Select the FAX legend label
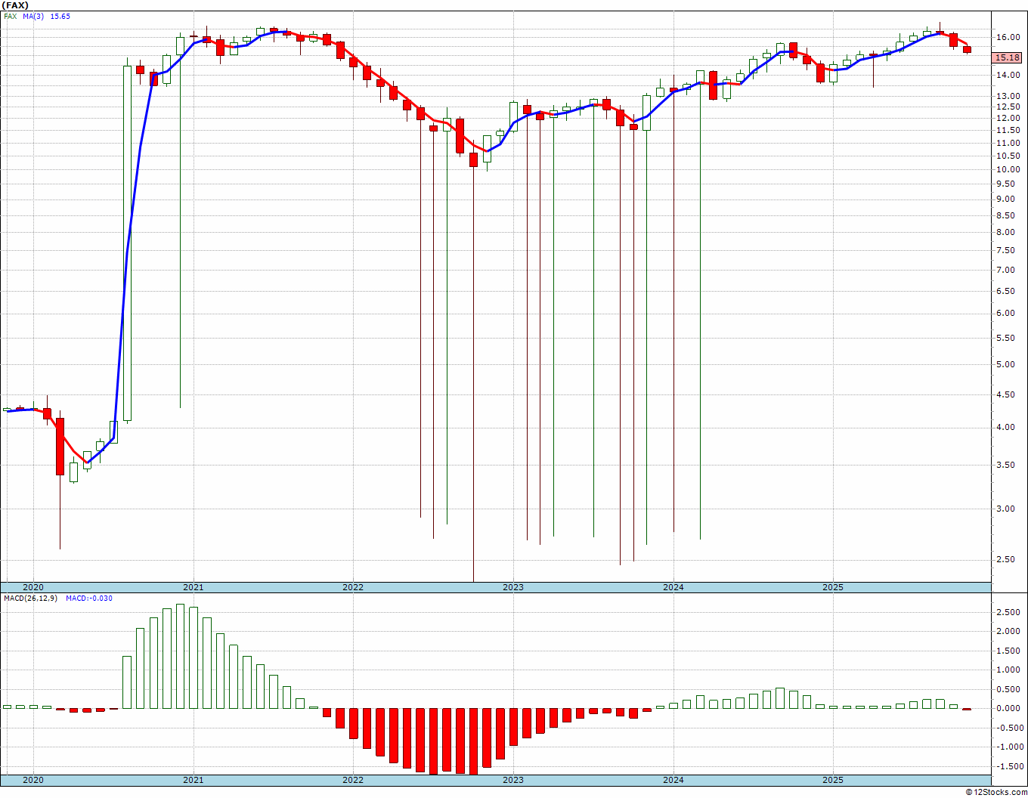 tap(11, 16)
